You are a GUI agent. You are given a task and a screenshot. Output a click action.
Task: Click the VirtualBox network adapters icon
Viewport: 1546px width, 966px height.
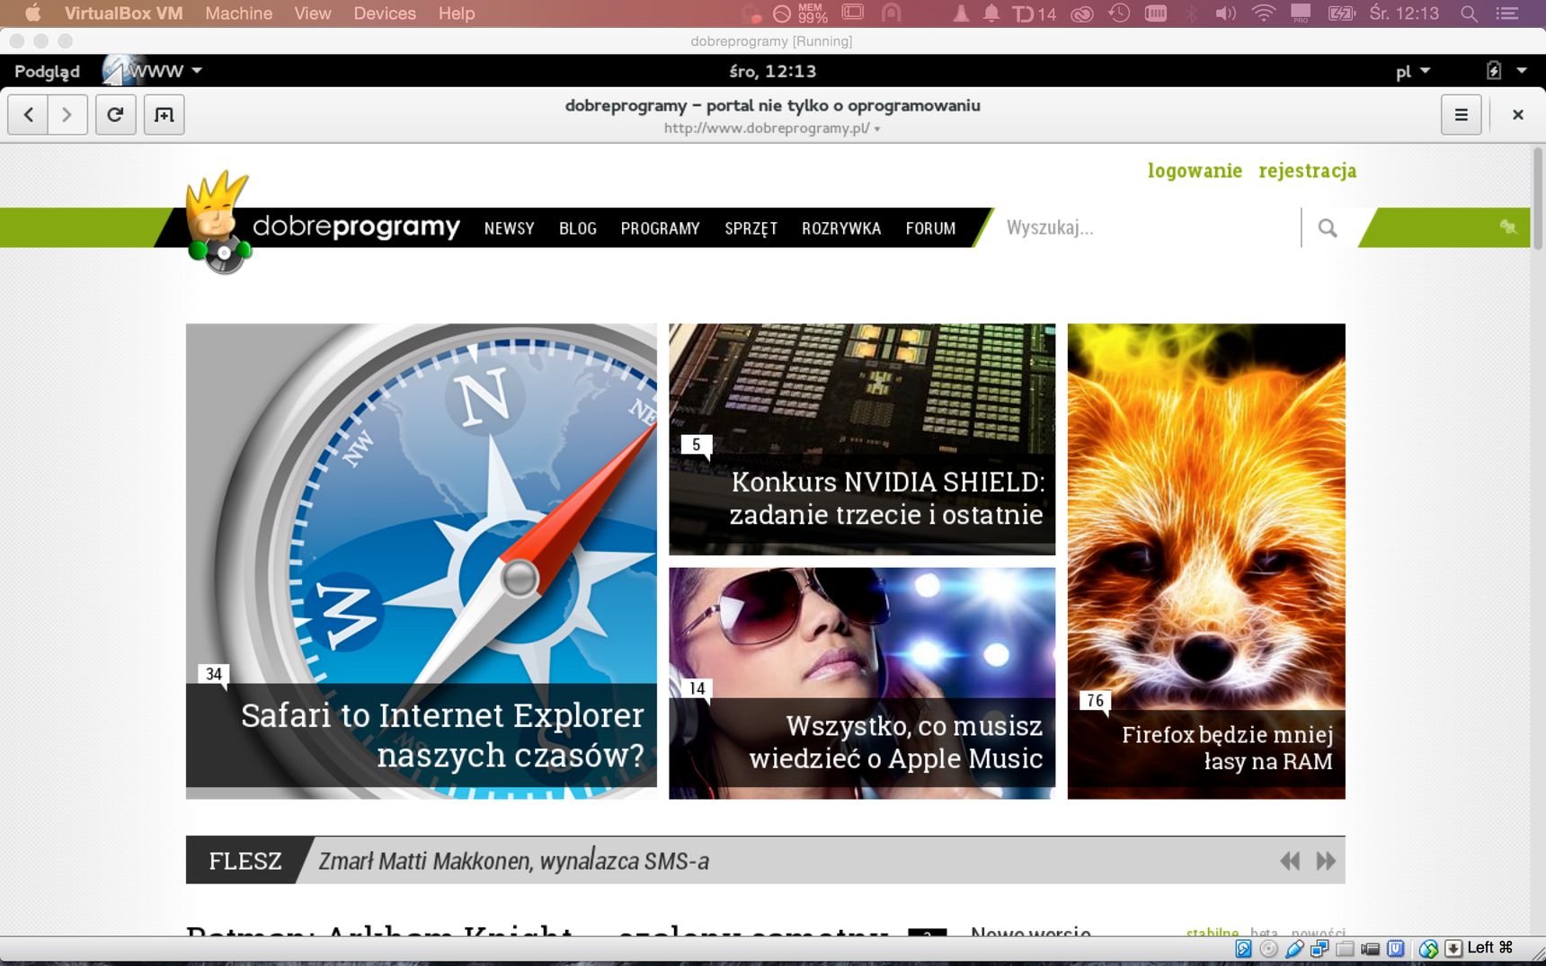click(x=1319, y=948)
